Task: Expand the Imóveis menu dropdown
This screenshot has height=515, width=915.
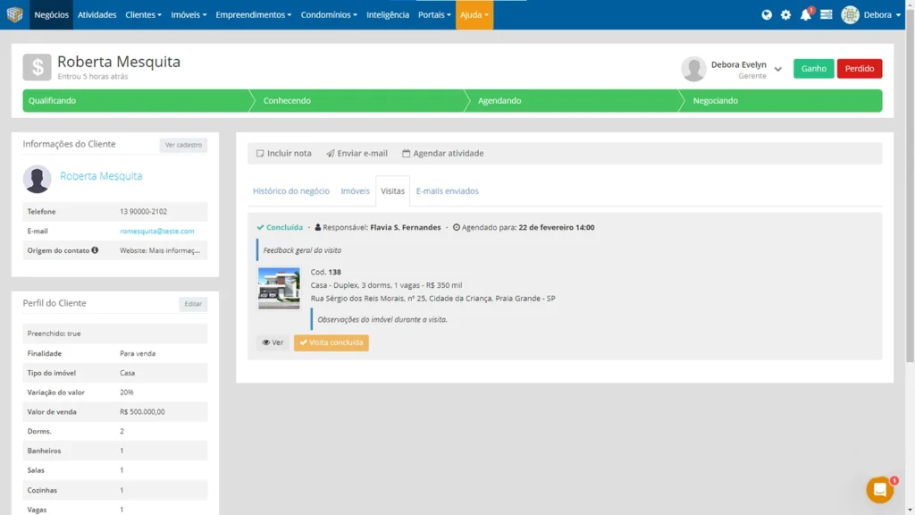Action: click(189, 14)
